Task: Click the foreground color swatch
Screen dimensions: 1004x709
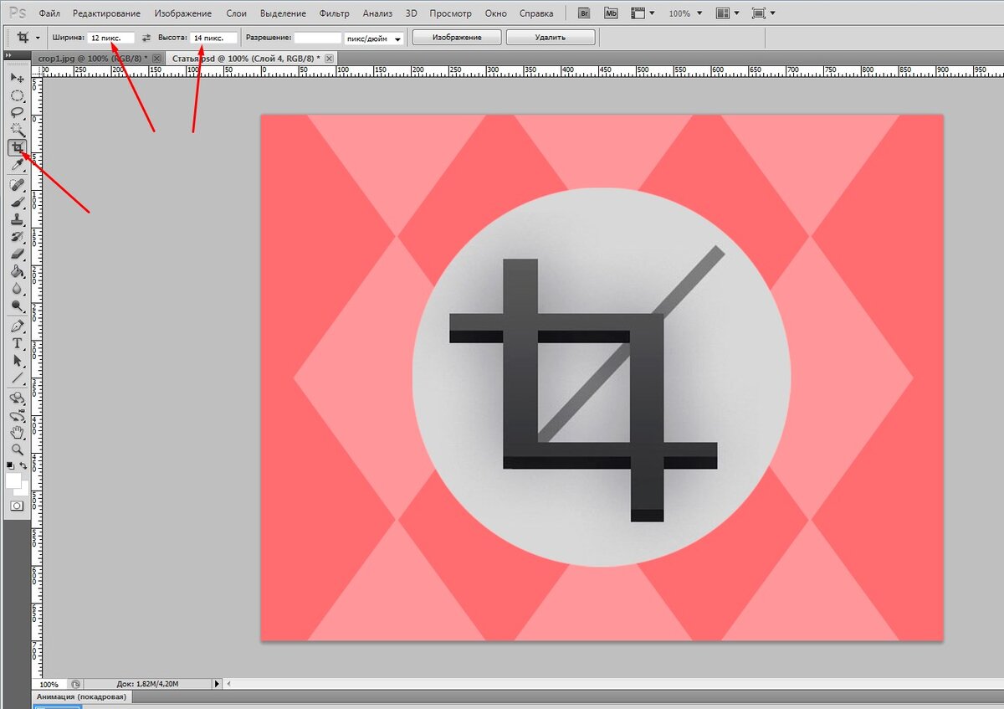Action: 13,480
